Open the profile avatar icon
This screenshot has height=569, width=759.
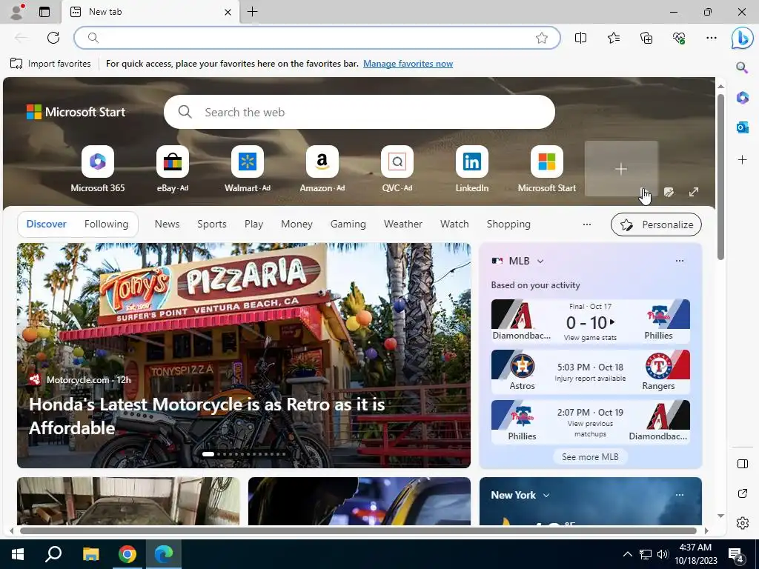click(17, 12)
